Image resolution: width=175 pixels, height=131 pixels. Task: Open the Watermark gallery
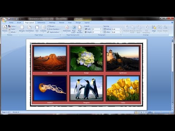(x=67, y=29)
